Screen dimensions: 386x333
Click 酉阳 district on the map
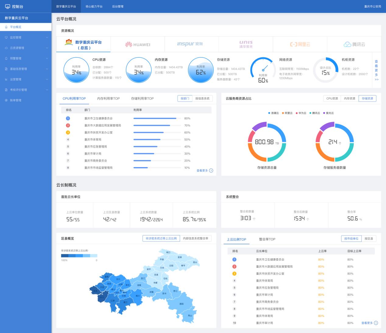(x=182, y=304)
